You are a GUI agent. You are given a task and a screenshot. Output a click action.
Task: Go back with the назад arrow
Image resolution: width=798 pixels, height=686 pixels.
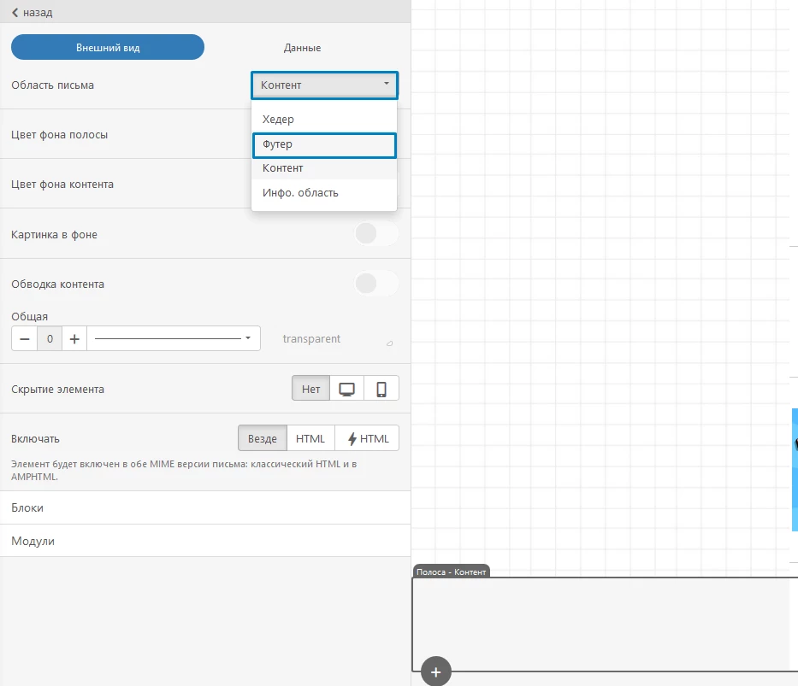[x=32, y=12]
